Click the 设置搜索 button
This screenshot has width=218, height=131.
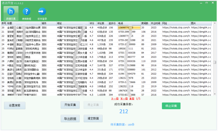[x=15, y=106]
